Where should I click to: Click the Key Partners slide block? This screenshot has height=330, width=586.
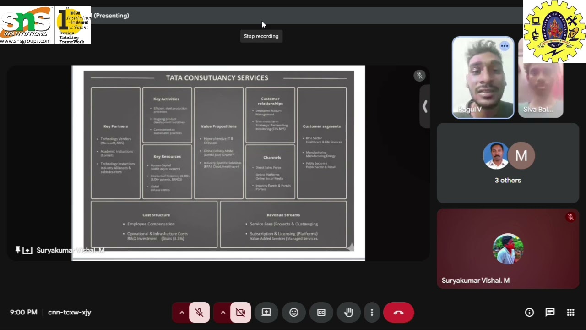pyautogui.click(x=116, y=143)
